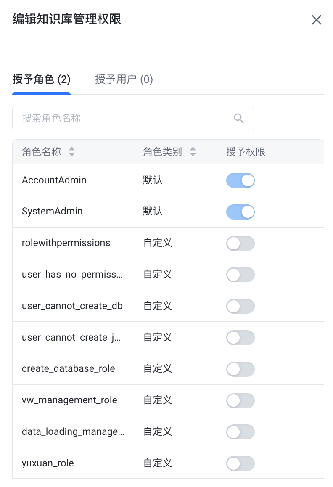This screenshot has width=333, height=487.
Task: Select the 授予角色 tab
Action: (x=42, y=79)
